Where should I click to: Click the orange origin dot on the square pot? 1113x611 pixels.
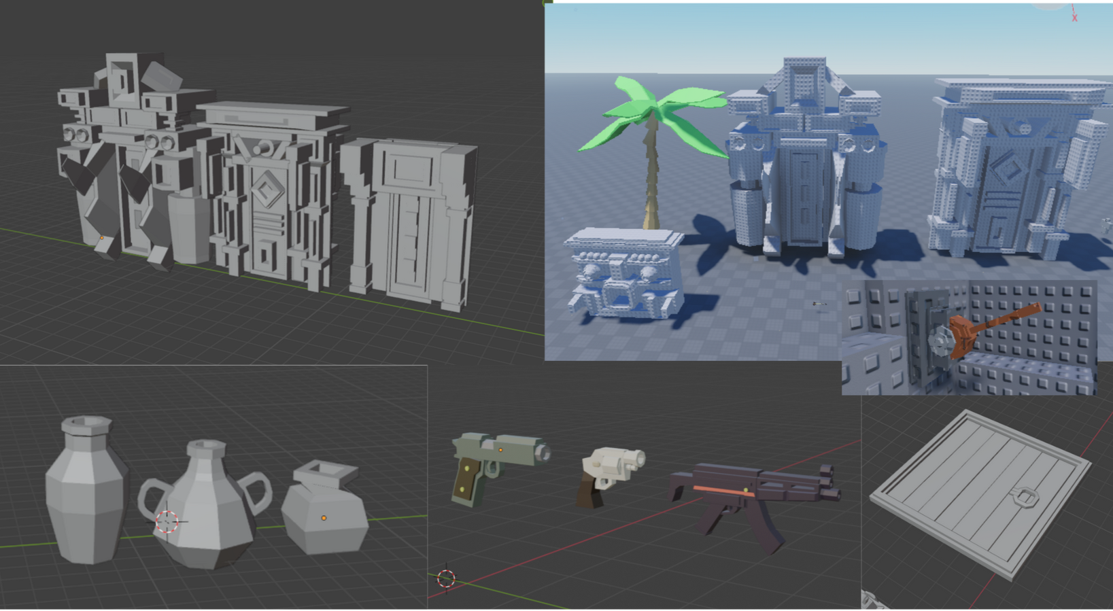coord(324,518)
